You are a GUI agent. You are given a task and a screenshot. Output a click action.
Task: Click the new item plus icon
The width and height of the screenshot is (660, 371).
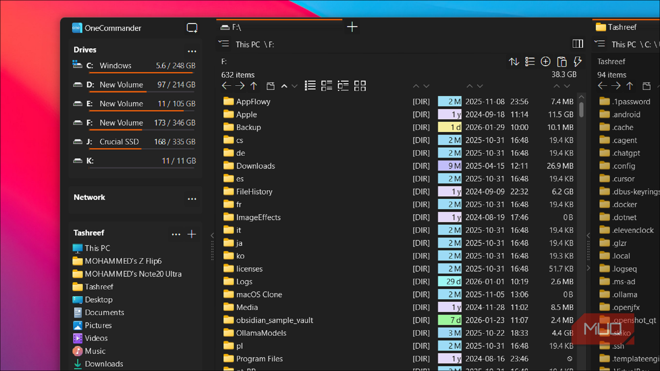[x=546, y=62]
